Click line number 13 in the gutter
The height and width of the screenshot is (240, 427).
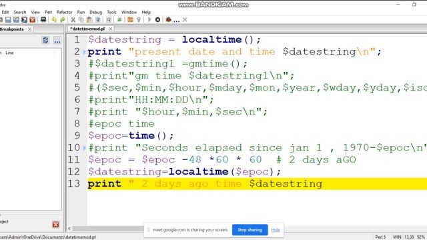(73, 183)
